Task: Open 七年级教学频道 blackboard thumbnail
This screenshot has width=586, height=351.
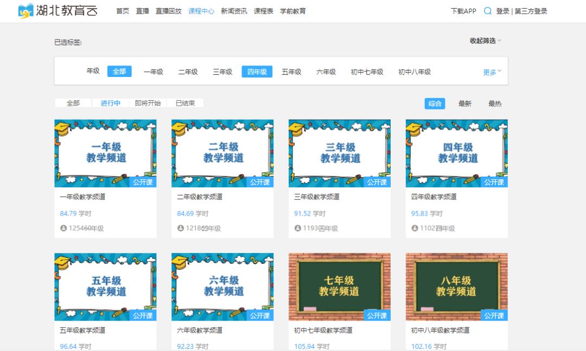Action: [339, 287]
